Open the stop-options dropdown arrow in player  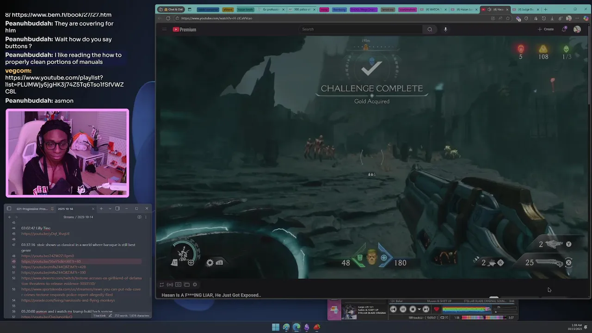(x=419, y=309)
